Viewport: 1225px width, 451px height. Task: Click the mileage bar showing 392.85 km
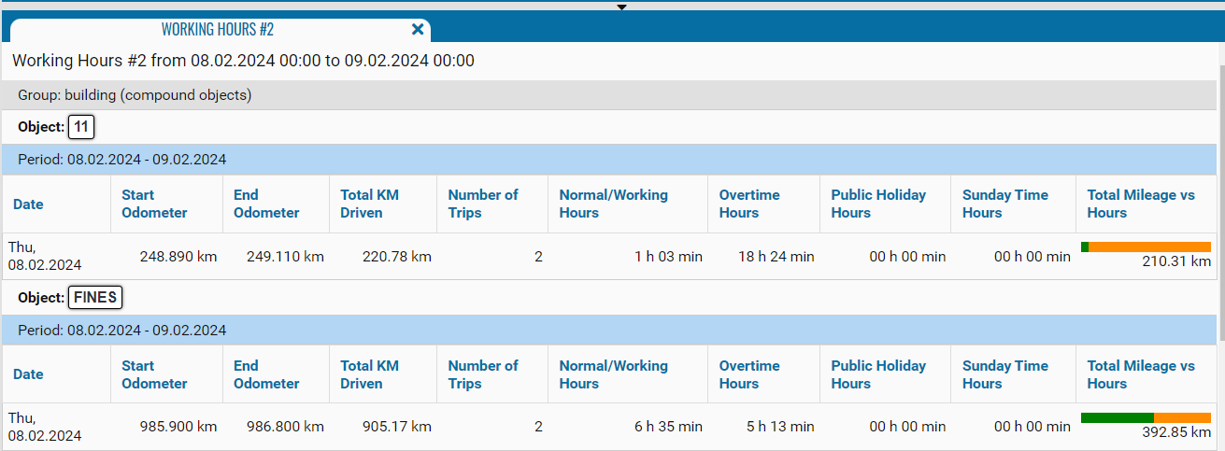click(1146, 417)
